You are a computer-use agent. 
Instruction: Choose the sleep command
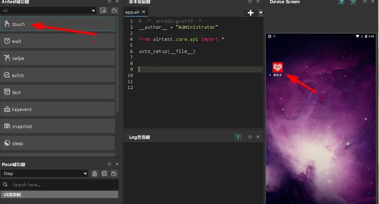[x=57, y=143]
